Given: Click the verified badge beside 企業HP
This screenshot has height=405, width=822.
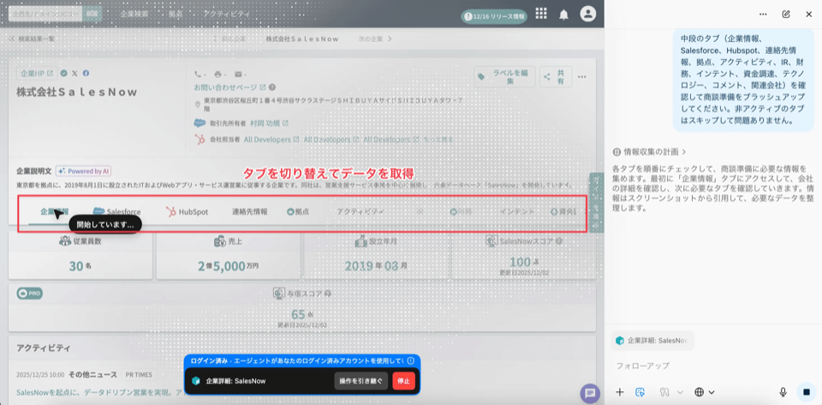Looking at the screenshot, I should coord(64,74).
